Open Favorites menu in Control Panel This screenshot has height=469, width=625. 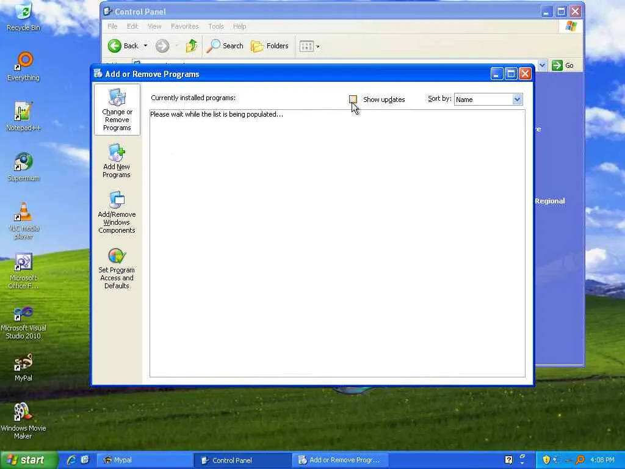[184, 26]
